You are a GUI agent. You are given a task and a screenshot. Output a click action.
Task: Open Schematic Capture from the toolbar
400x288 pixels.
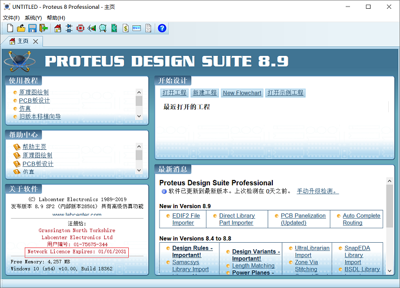coord(69,28)
